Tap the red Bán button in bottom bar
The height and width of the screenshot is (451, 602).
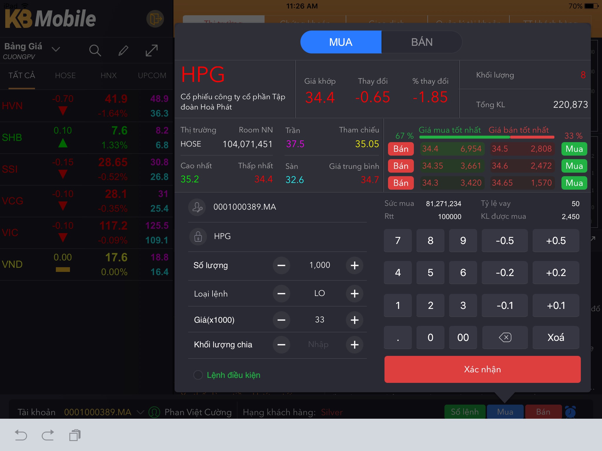point(543,412)
